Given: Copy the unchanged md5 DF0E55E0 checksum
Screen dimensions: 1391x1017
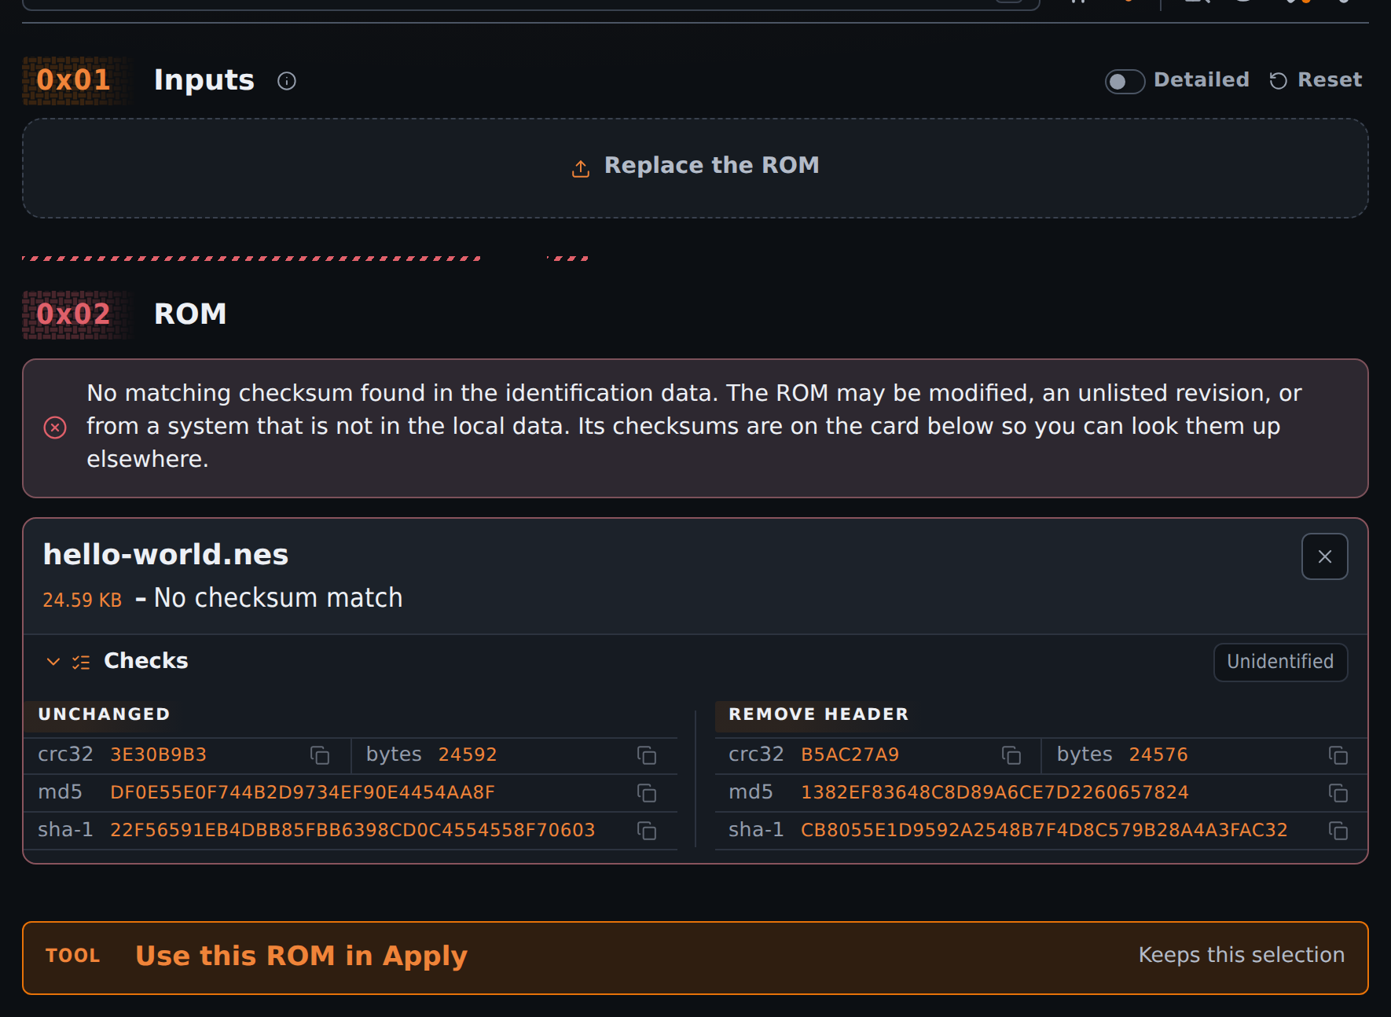Looking at the screenshot, I should pos(647,793).
